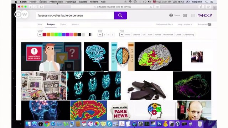Click the purple search magnifier button

pyautogui.click(x=120, y=15)
